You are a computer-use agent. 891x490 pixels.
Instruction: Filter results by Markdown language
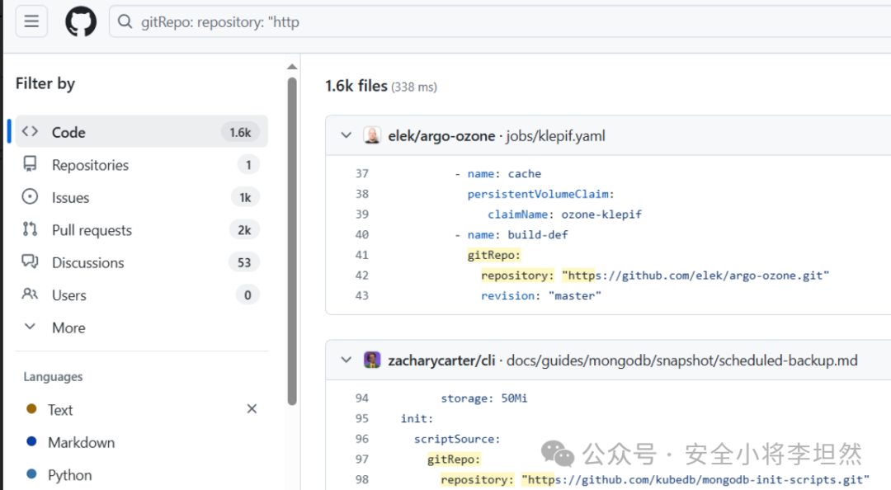(x=81, y=442)
